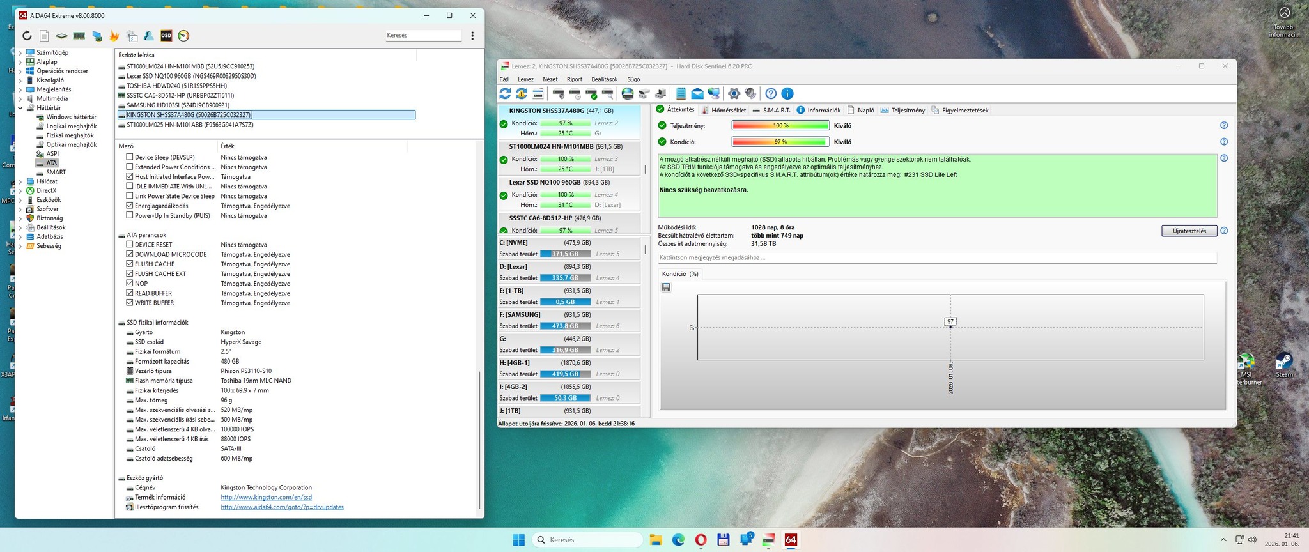Click the refresh-with-warning icon in Hard Disk Sentinel
Image resolution: width=1309 pixels, height=552 pixels.
522,94
